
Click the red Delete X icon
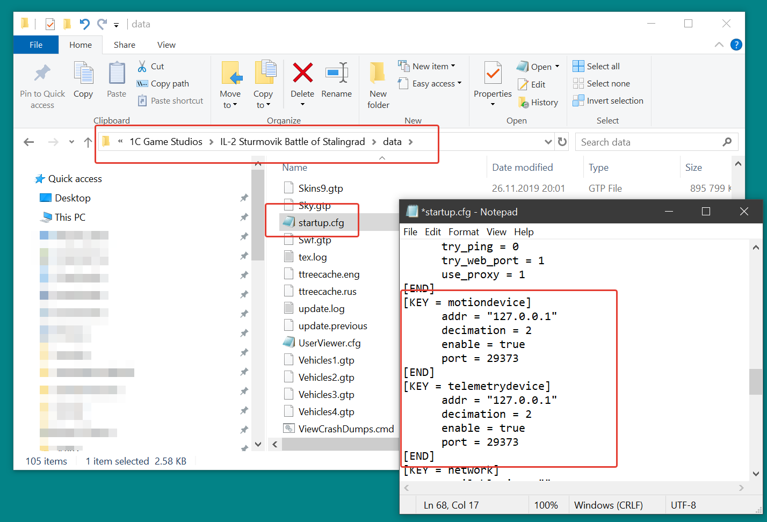pos(302,73)
